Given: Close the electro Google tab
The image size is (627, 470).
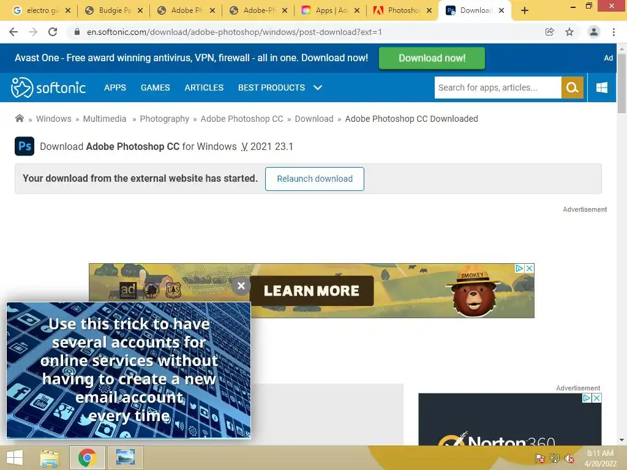Looking at the screenshot, I should [x=68, y=11].
